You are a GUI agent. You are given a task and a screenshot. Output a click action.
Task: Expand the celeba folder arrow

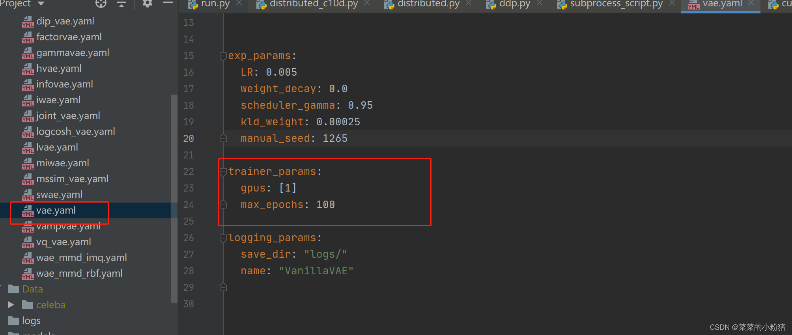click(11, 305)
